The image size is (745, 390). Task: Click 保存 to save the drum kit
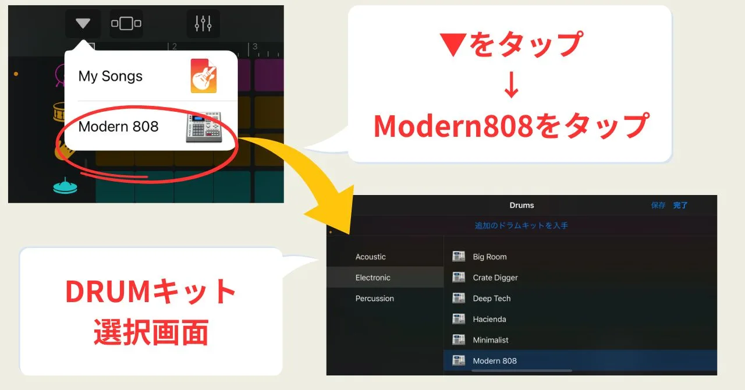(x=658, y=205)
